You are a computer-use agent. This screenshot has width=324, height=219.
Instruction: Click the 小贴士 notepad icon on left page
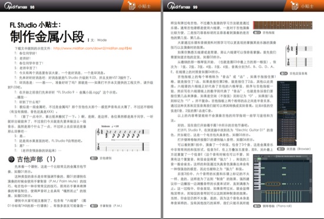point(131,5)
